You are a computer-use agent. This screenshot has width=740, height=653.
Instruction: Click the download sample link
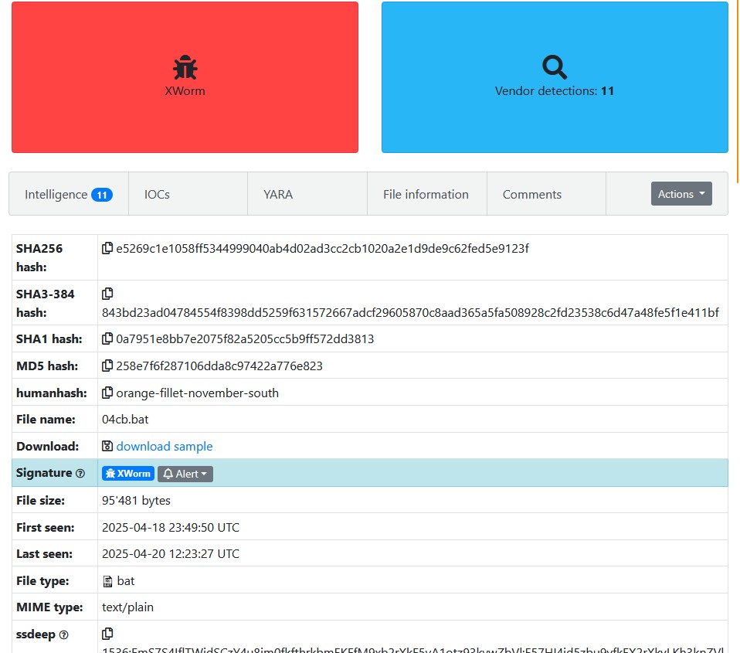coord(164,447)
